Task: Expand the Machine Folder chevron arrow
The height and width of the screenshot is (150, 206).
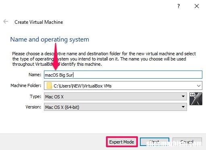Action: pos(199,86)
